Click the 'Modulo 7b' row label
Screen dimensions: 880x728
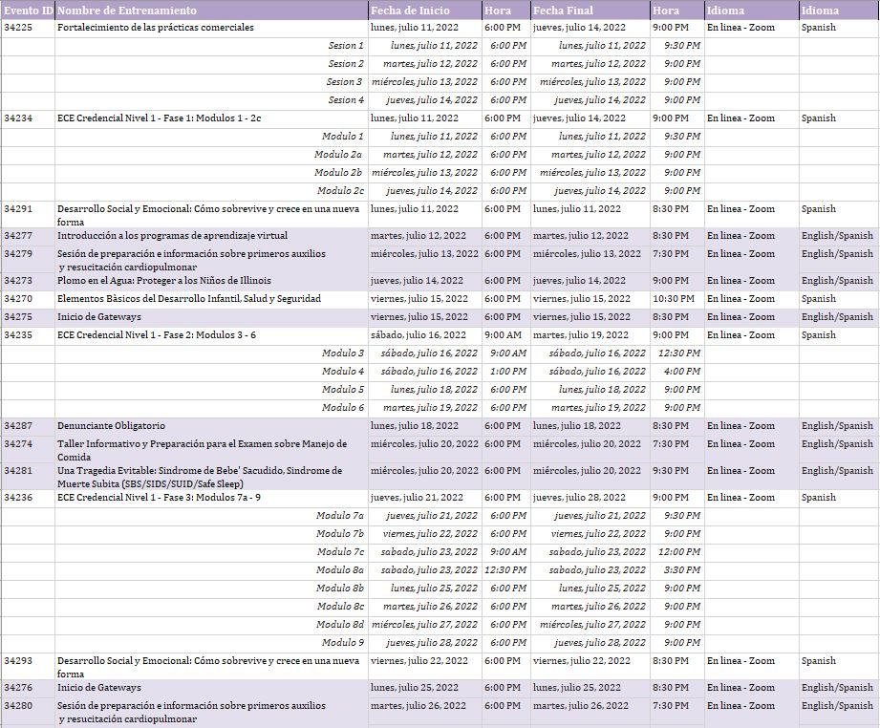339,534
